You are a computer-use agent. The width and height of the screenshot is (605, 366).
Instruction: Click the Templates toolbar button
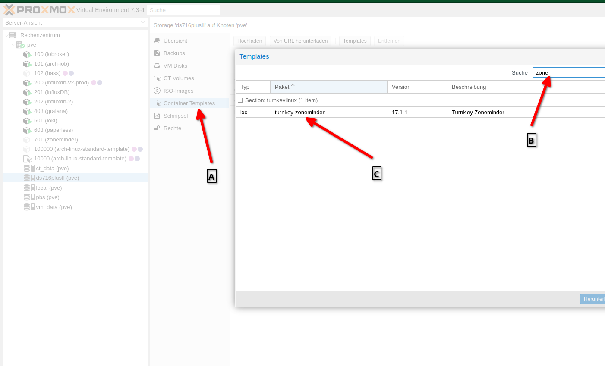pyautogui.click(x=355, y=41)
